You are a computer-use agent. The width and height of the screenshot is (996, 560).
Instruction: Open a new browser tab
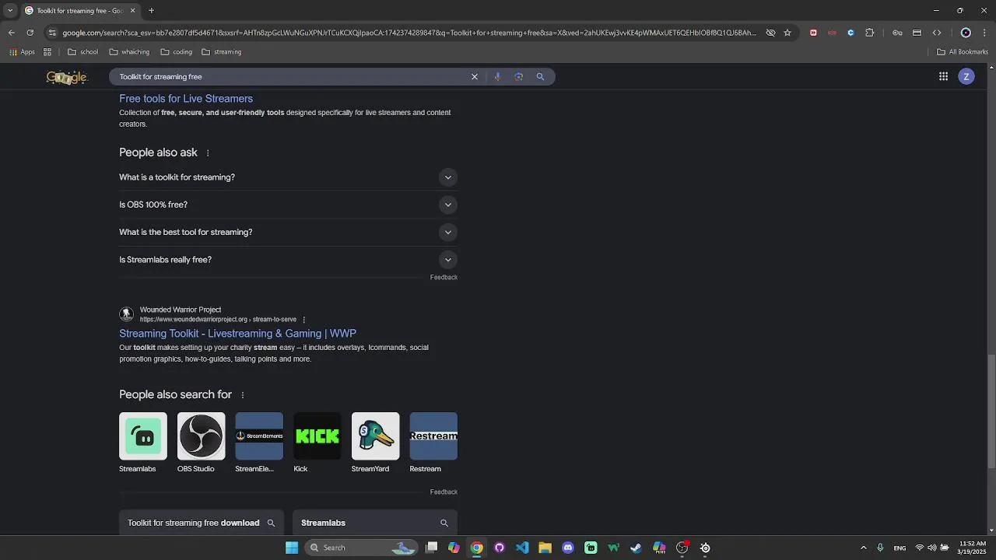(151, 11)
